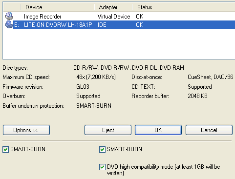The height and width of the screenshot is (179, 235).
Task: Click the E: drive letter
Action: click(17, 25)
